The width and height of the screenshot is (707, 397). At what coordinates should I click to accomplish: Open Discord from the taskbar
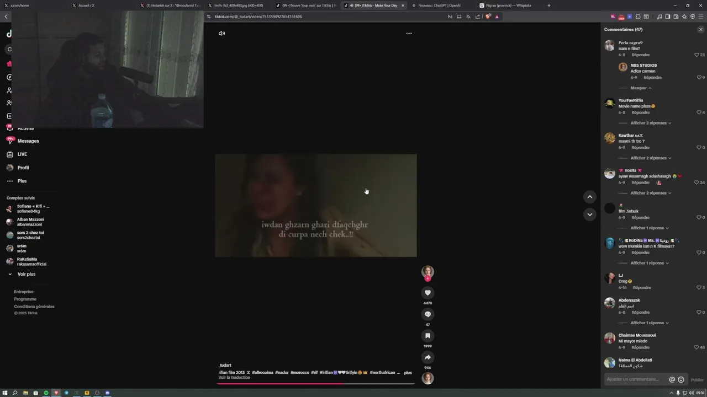107,393
